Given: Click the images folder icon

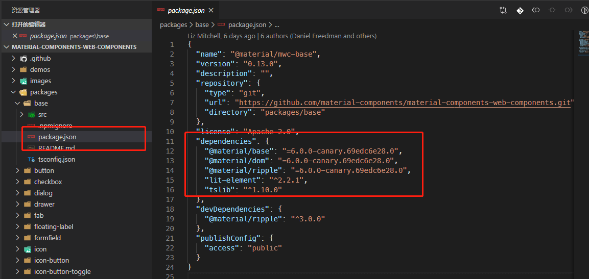Looking at the screenshot, I should click(23, 81).
